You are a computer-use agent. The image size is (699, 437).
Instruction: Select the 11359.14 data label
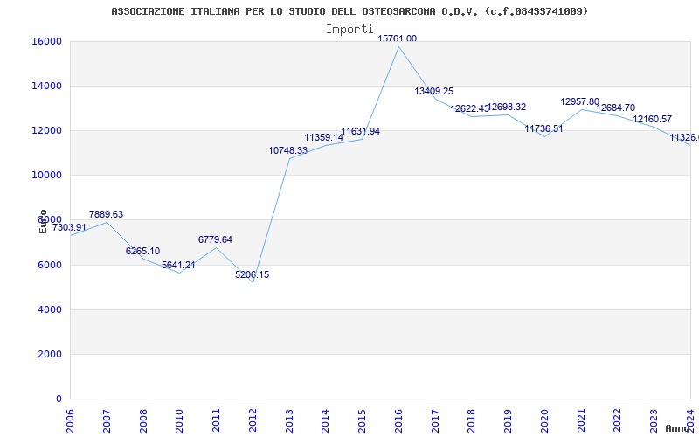323,138
